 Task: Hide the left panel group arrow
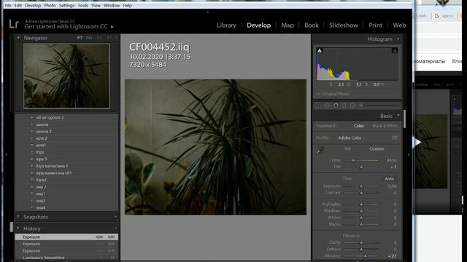click(7, 154)
